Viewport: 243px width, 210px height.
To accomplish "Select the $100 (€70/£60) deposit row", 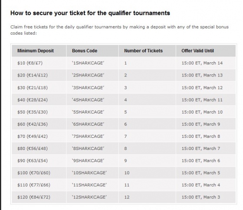I will click(x=124, y=173).
